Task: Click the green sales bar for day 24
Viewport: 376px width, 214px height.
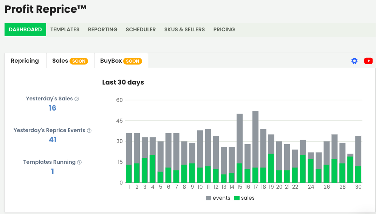Action: (x=311, y=171)
